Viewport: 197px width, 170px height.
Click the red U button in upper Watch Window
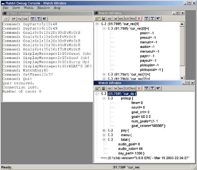pos(139,19)
